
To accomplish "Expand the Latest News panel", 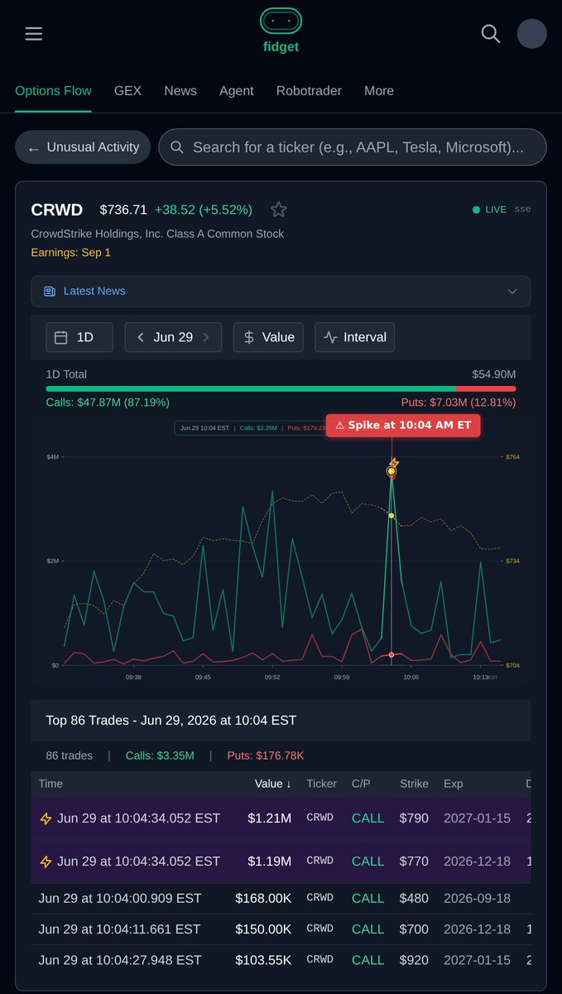I will click(281, 292).
